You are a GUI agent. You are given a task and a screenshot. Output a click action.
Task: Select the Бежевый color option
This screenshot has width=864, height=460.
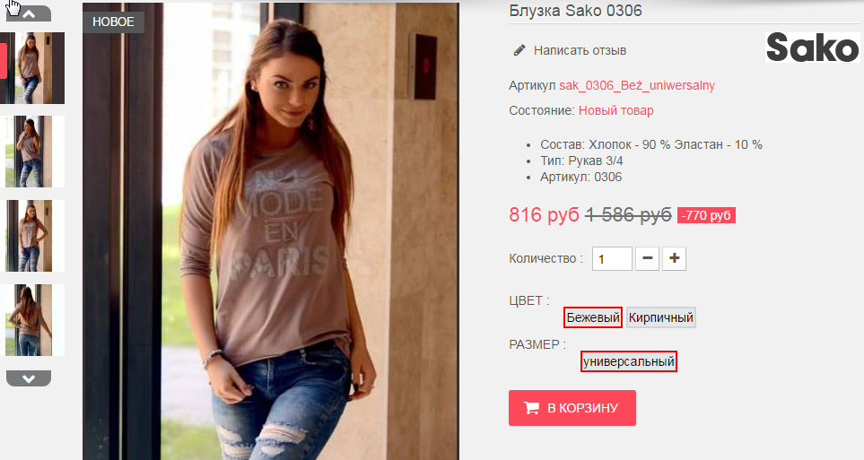click(x=593, y=317)
